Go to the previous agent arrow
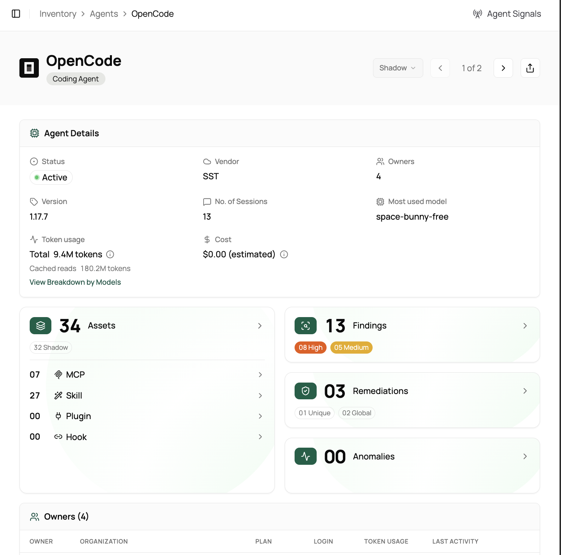The image size is (561, 555). coord(440,68)
